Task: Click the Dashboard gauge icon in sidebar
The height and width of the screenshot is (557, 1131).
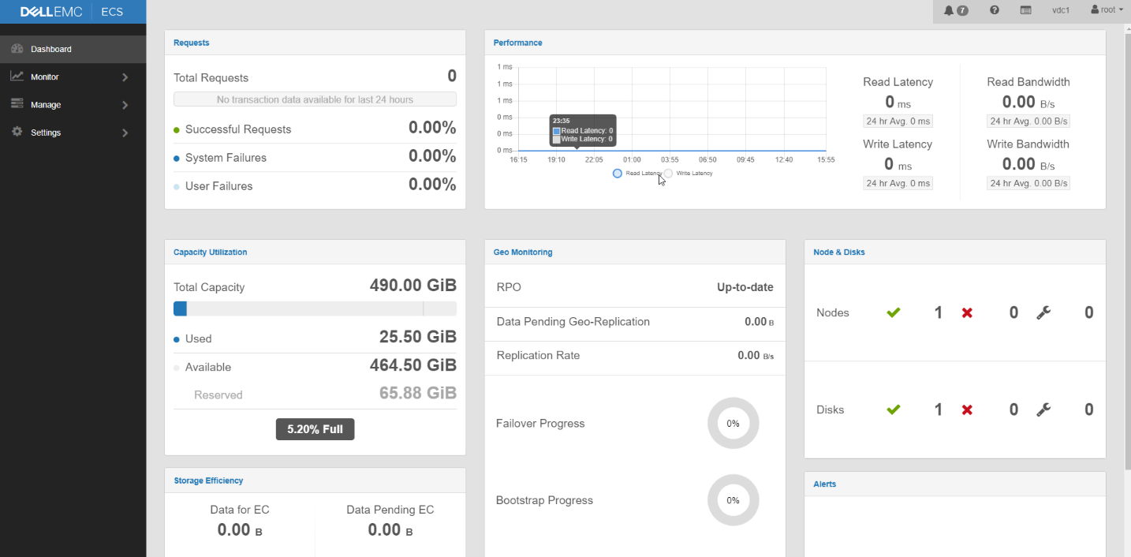Action: (17, 49)
